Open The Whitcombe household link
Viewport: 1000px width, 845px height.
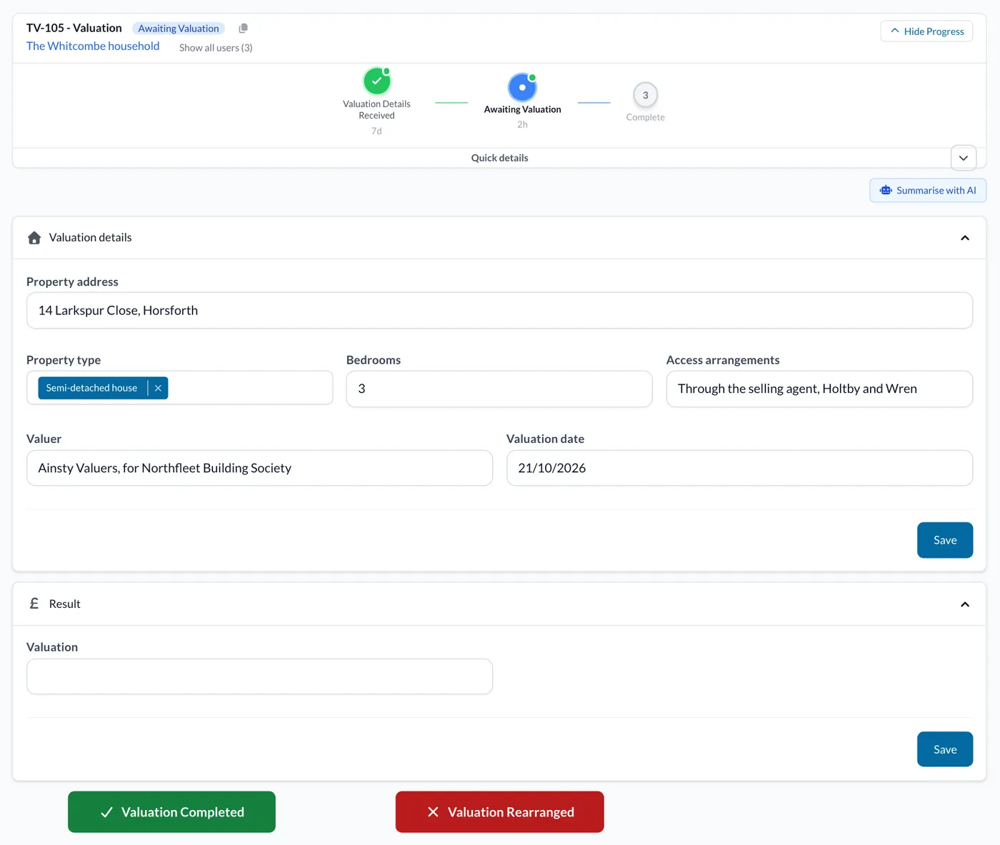click(x=93, y=46)
